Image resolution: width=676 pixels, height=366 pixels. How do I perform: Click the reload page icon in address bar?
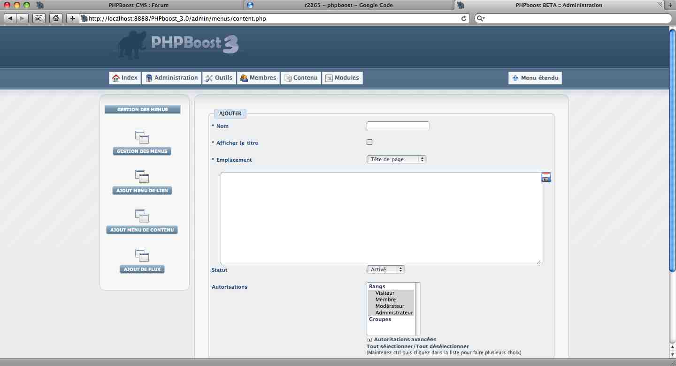tap(464, 18)
